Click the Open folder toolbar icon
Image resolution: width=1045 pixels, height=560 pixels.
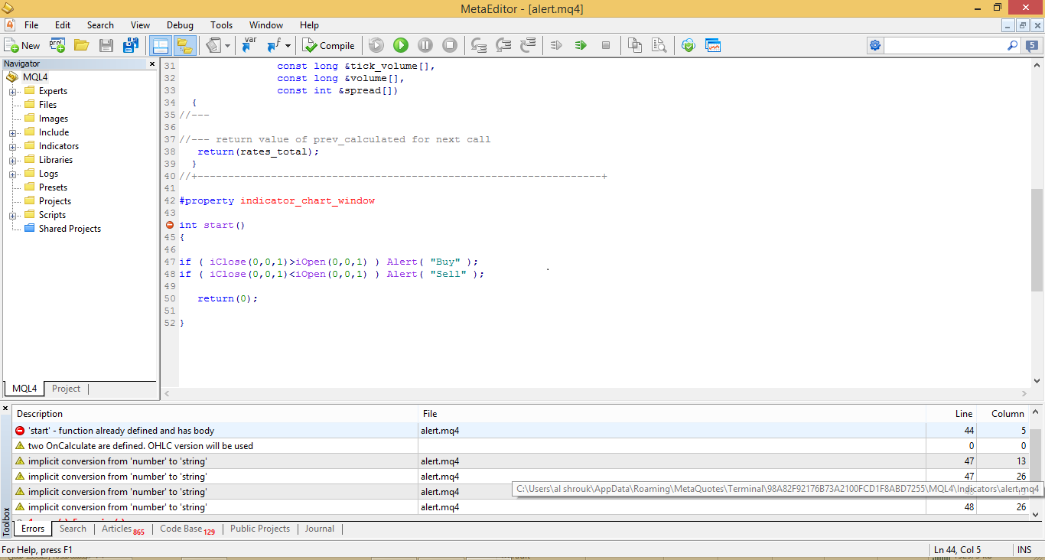click(81, 45)
